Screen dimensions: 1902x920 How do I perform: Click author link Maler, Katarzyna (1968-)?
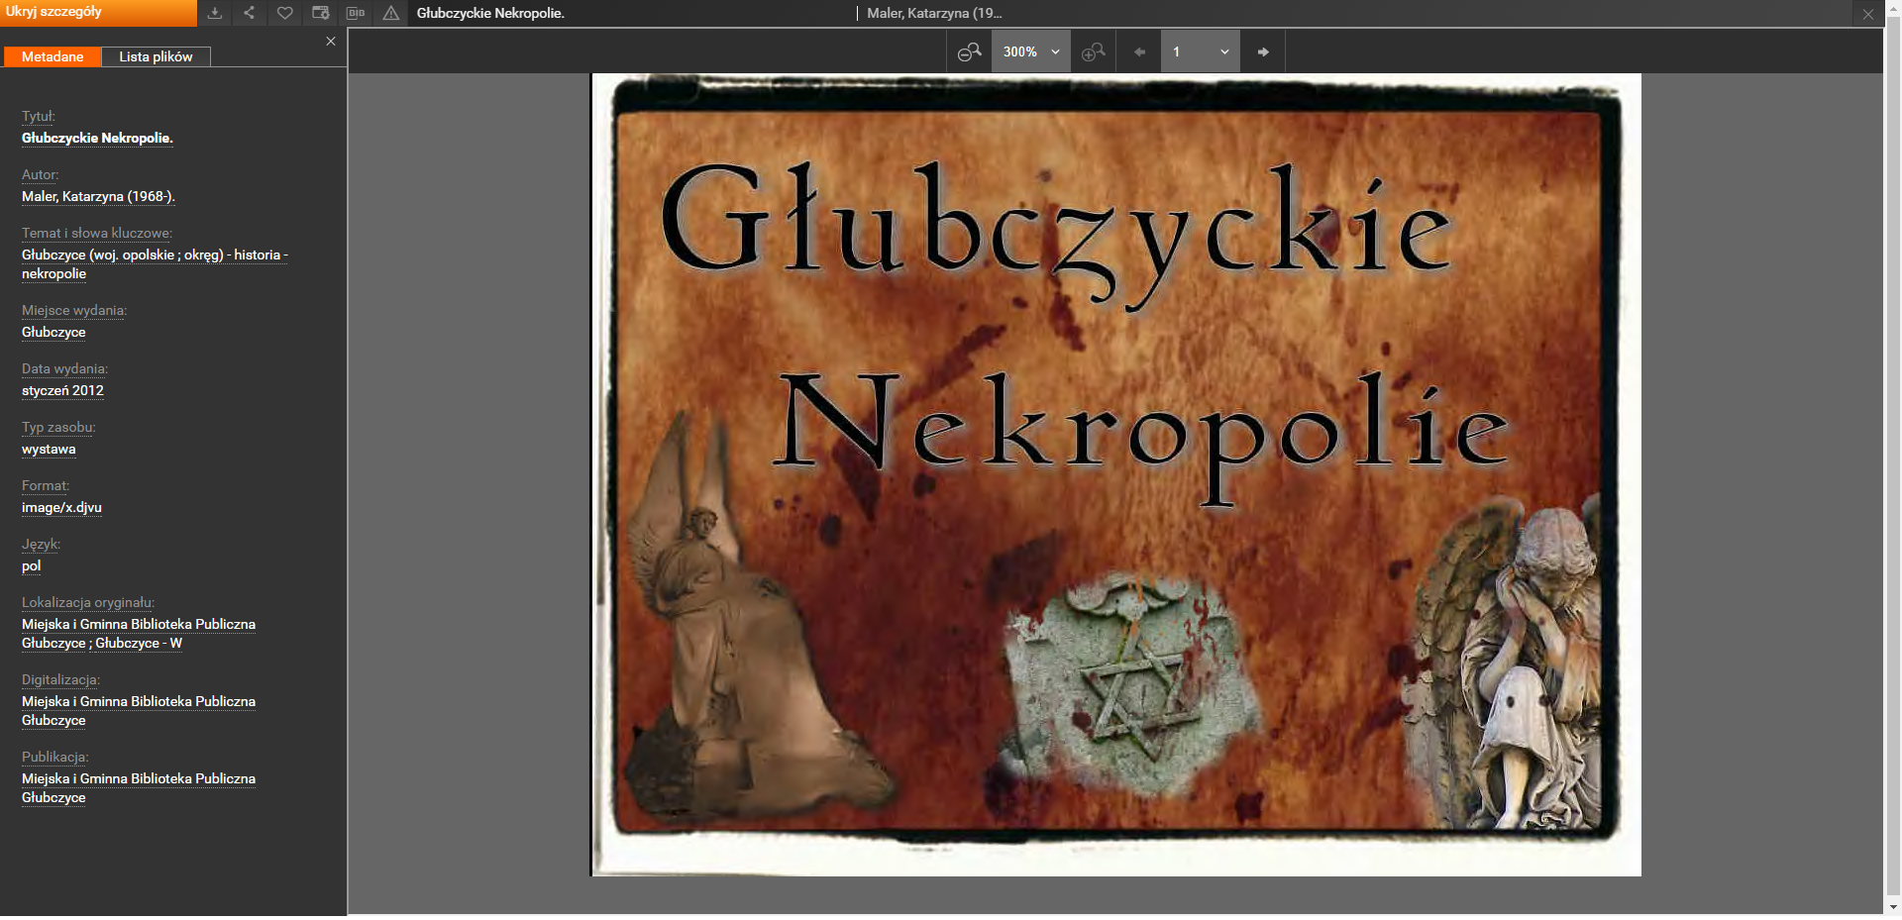pos(98,196)
